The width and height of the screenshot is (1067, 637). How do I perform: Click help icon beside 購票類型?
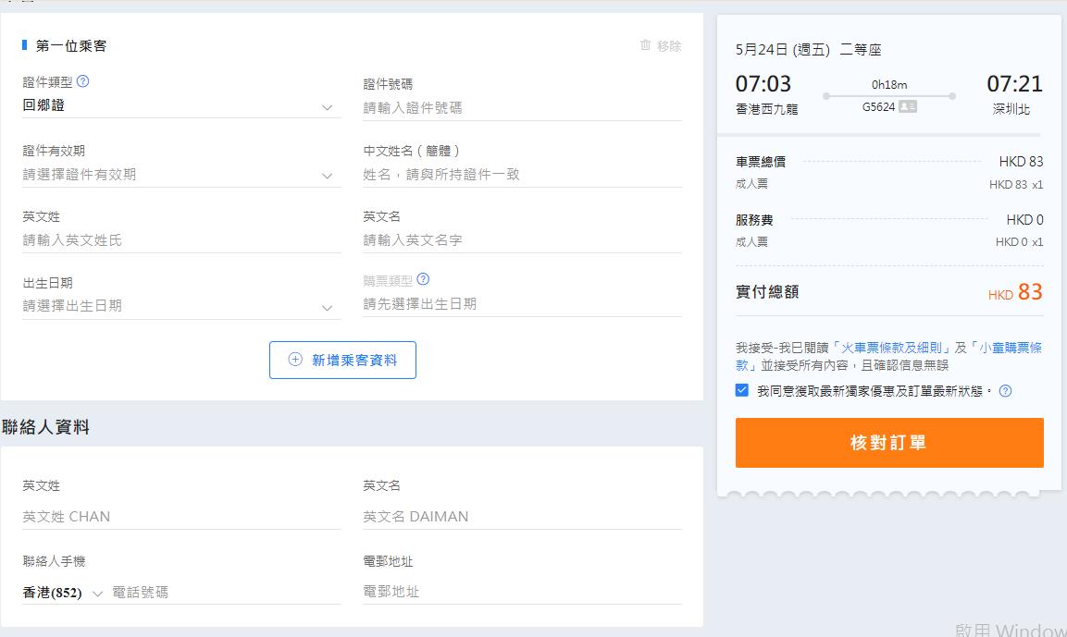click(x=423, y=279)
